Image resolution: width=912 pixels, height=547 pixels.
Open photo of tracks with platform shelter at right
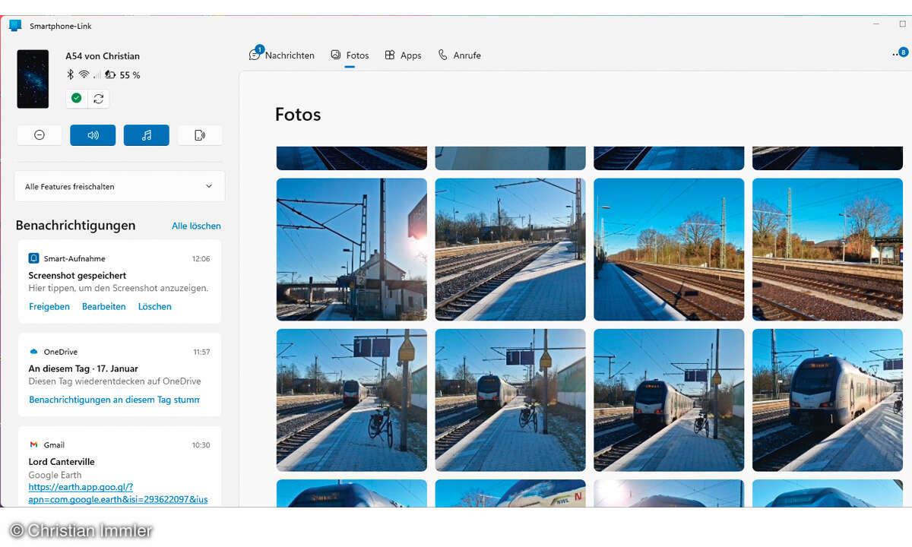pyautogui.click(x=828, y=249)
